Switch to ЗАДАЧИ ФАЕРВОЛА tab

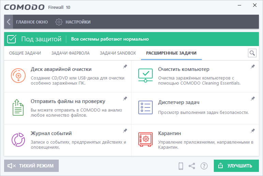tap(70, 53)
